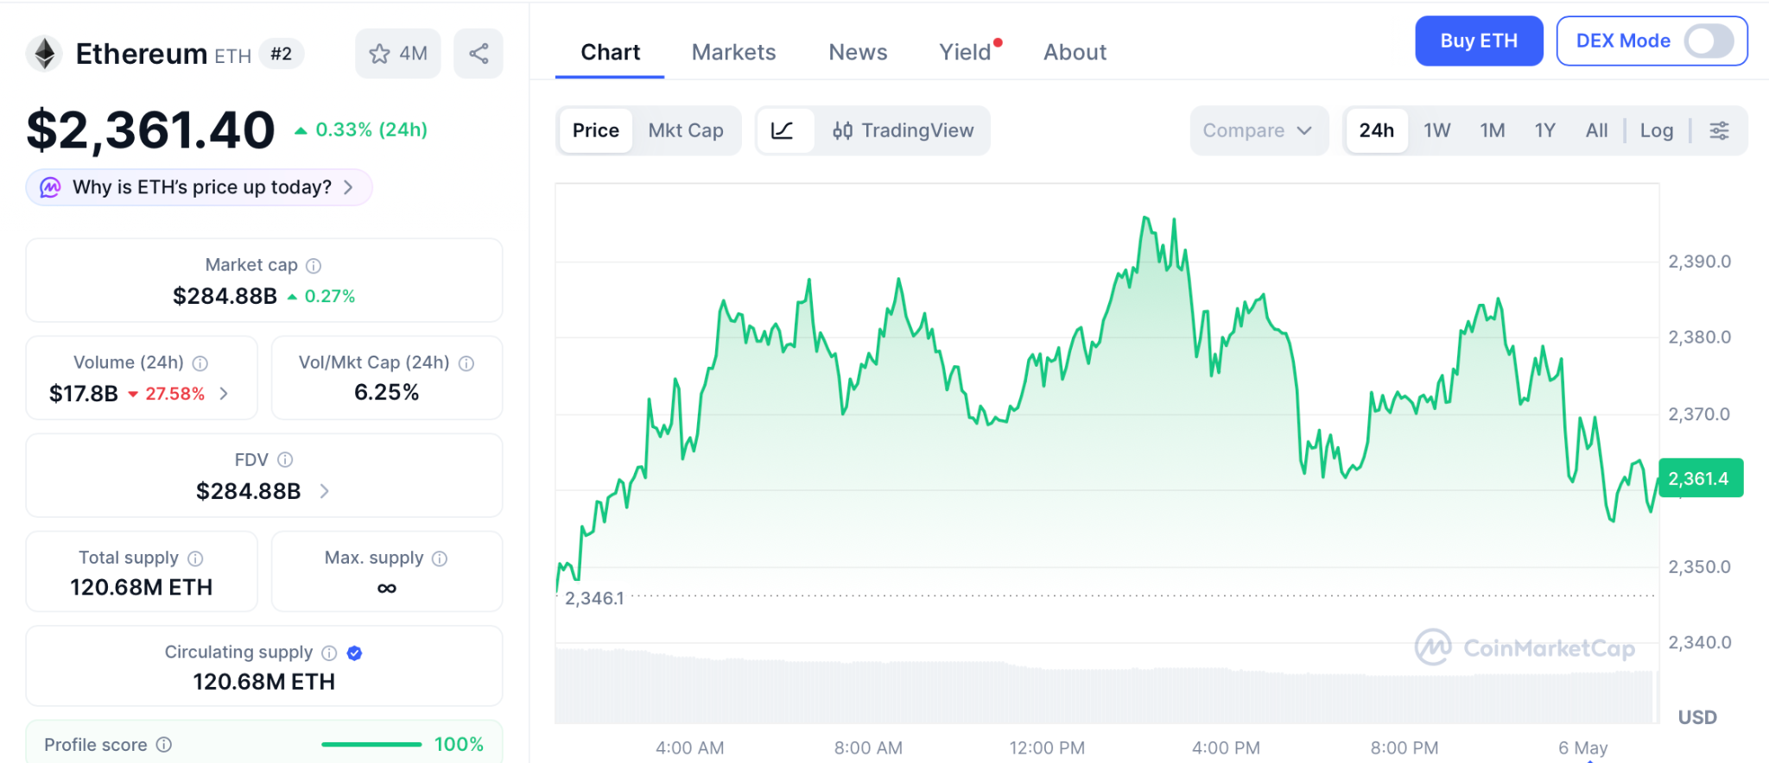This screenshot has width=1769, height=763.
Task: Click the 2,390.0 price axis label
Action: pos(1700,262)
